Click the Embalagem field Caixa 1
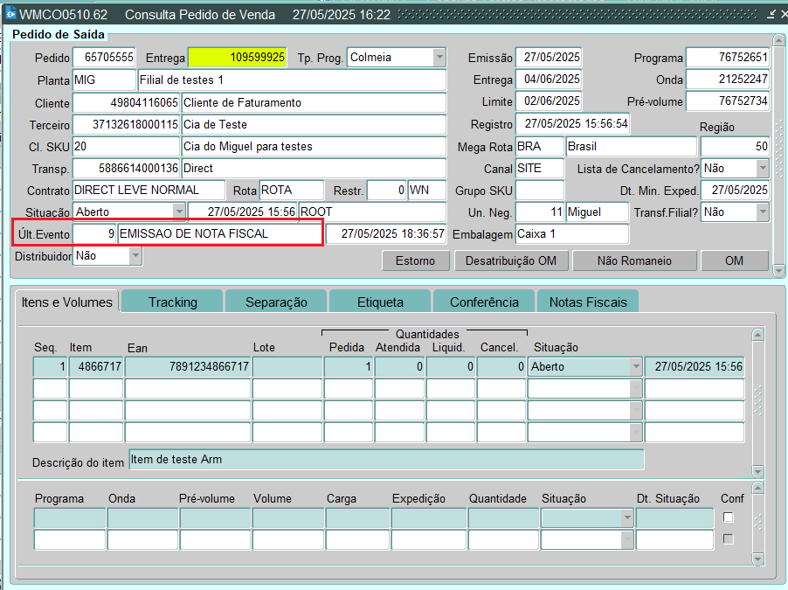Image resolution: width=788 pixels, height=590 pixels. pyautogui.click(x=572, y=234)
